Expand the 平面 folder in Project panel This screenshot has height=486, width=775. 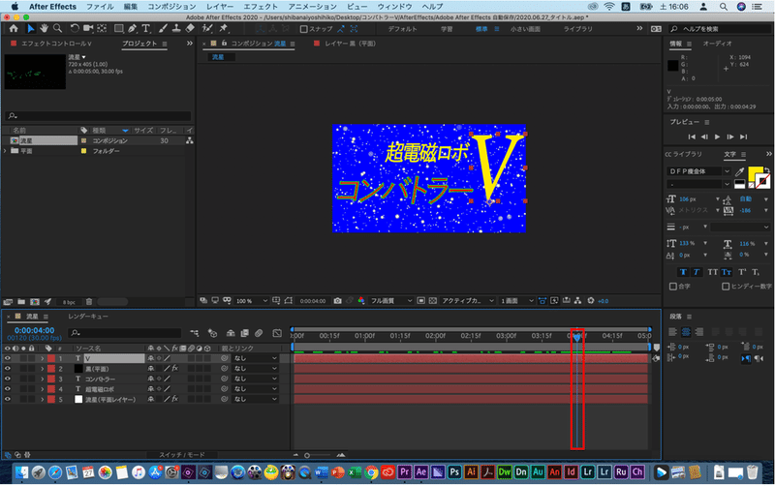[x=6, y=151]
